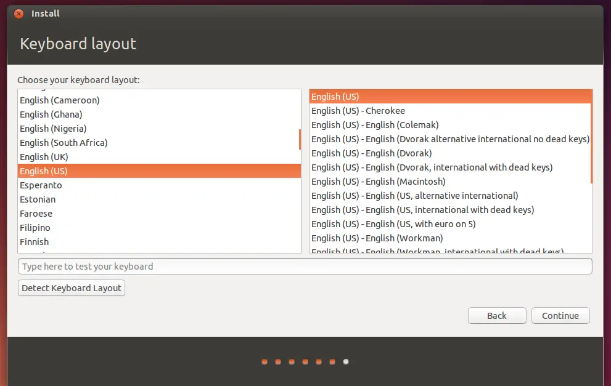Image resolution: width=611 pixels, height=386 pixels.
Task: Select English (US, alternative international) variant
Action: coord(450,196)
